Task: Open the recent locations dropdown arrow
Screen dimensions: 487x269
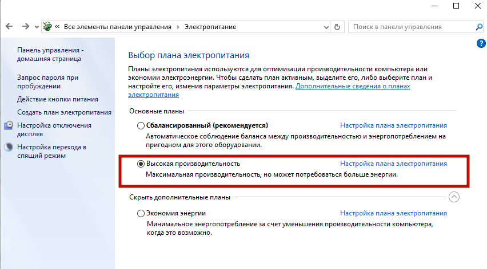Action: tap(37, 27)
